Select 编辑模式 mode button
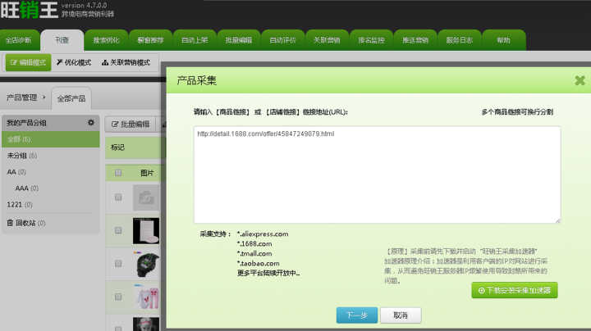This screenshot has width=591, height=331. 28,62
